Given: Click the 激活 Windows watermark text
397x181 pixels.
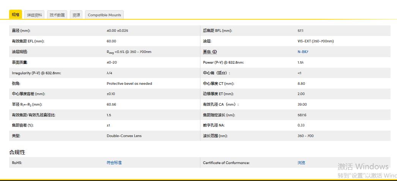Looking at the screenshot, I should pyautogui.click(x=363, y=167).
